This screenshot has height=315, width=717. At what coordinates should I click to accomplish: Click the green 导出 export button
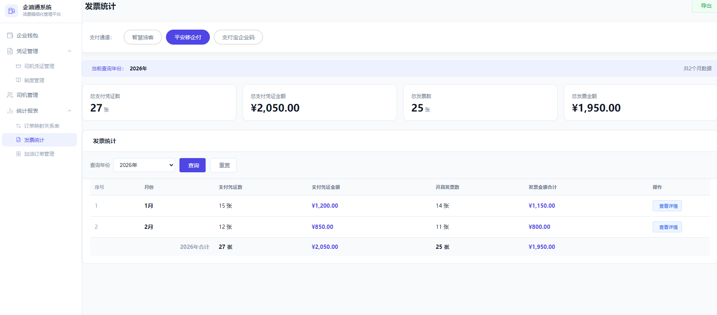coord(705,6)
